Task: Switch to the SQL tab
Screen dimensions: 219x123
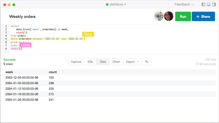Action: [90, 62]
